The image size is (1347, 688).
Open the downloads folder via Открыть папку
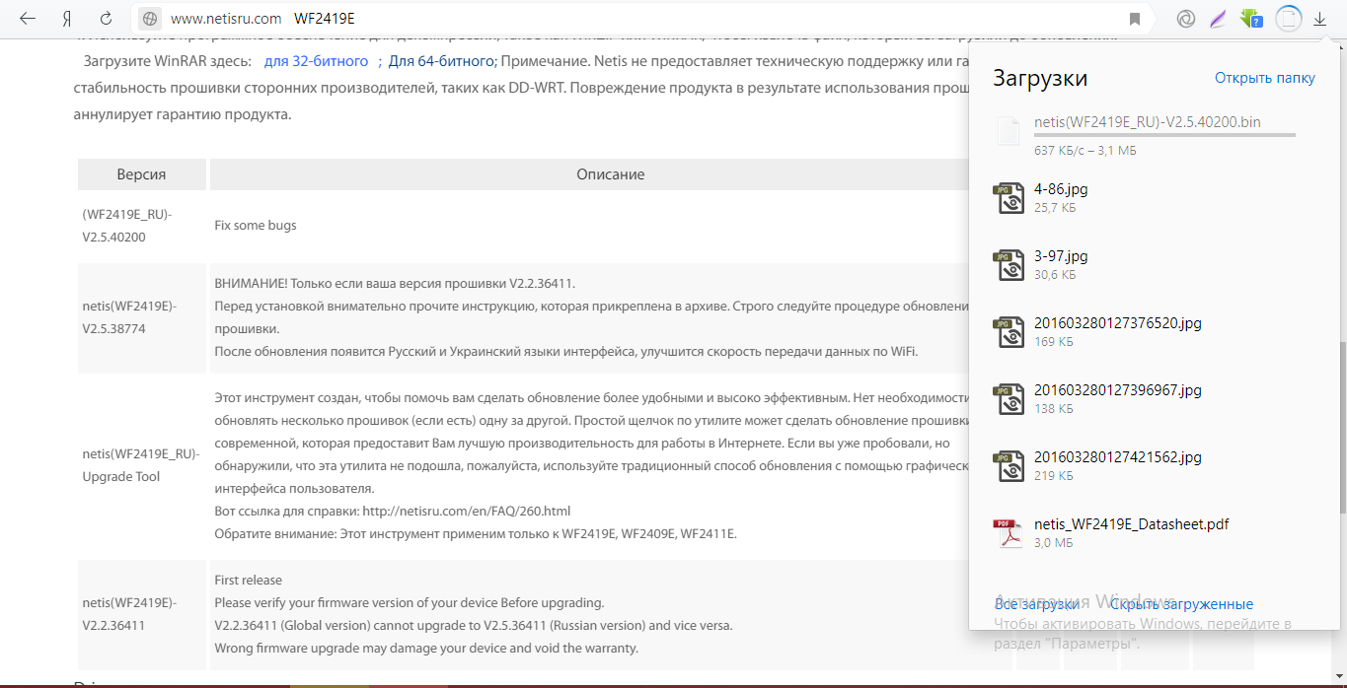pyautogui.click(x=1265, y=78)
